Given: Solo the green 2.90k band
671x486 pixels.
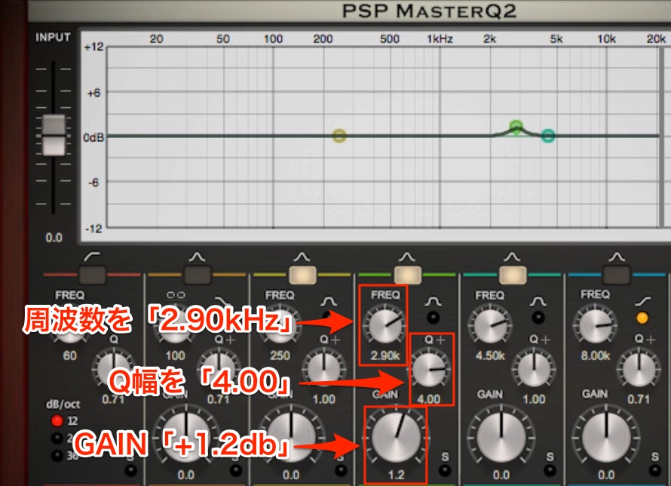Looking at the screenshot, I should (445, 471).
